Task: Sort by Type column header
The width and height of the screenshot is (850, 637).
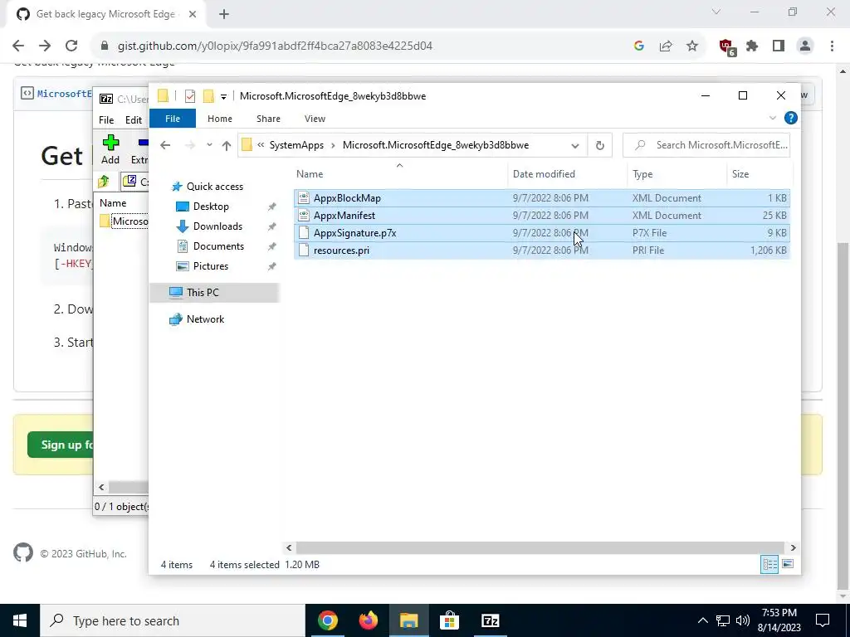Action: pyautogui.click(x=677, y=174)
